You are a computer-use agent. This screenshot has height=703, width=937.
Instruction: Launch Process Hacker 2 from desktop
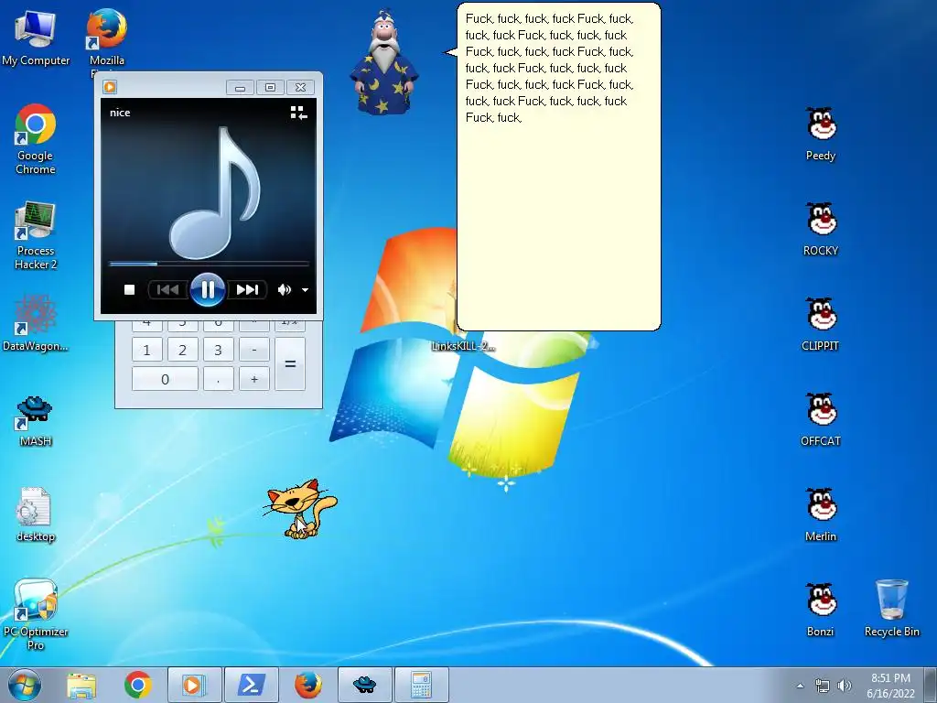pyautogui.click(x=36, y=235)
